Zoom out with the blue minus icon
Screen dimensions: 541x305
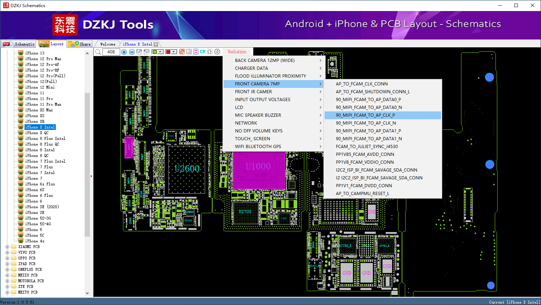click(x=132, y=52)
